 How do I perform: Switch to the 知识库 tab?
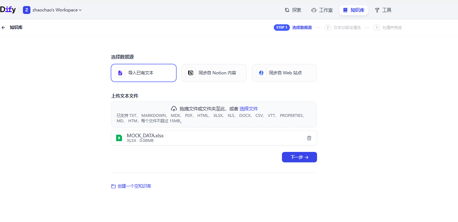click(354, 10)
